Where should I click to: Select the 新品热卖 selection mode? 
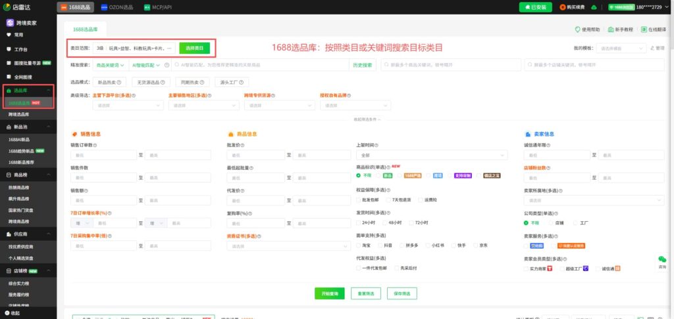[x=110, y=82]
